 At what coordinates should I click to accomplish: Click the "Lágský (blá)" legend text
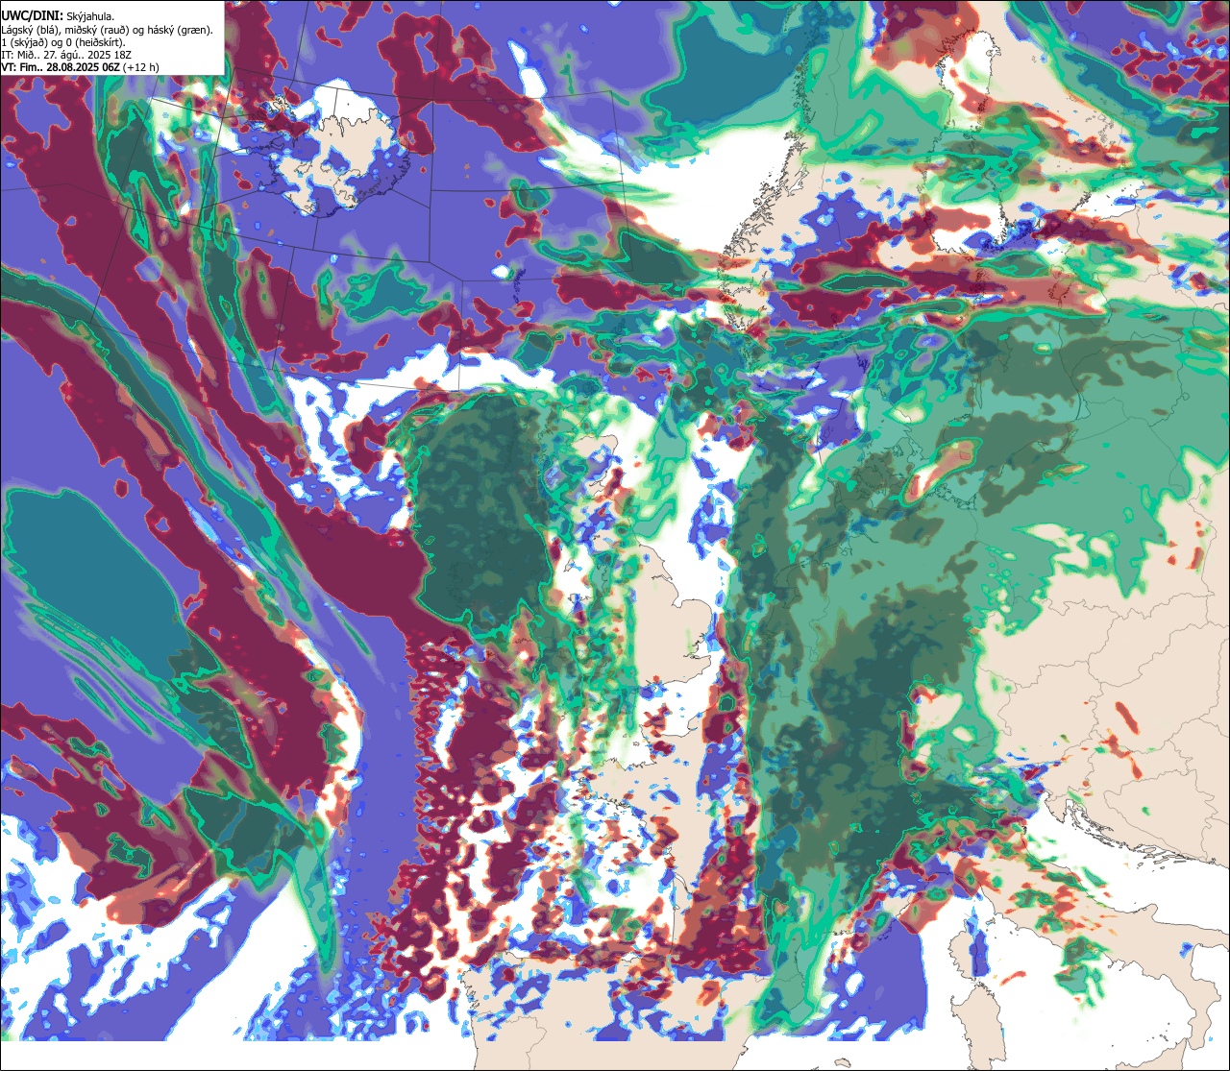pyautogui.click(x=31, y=31)
